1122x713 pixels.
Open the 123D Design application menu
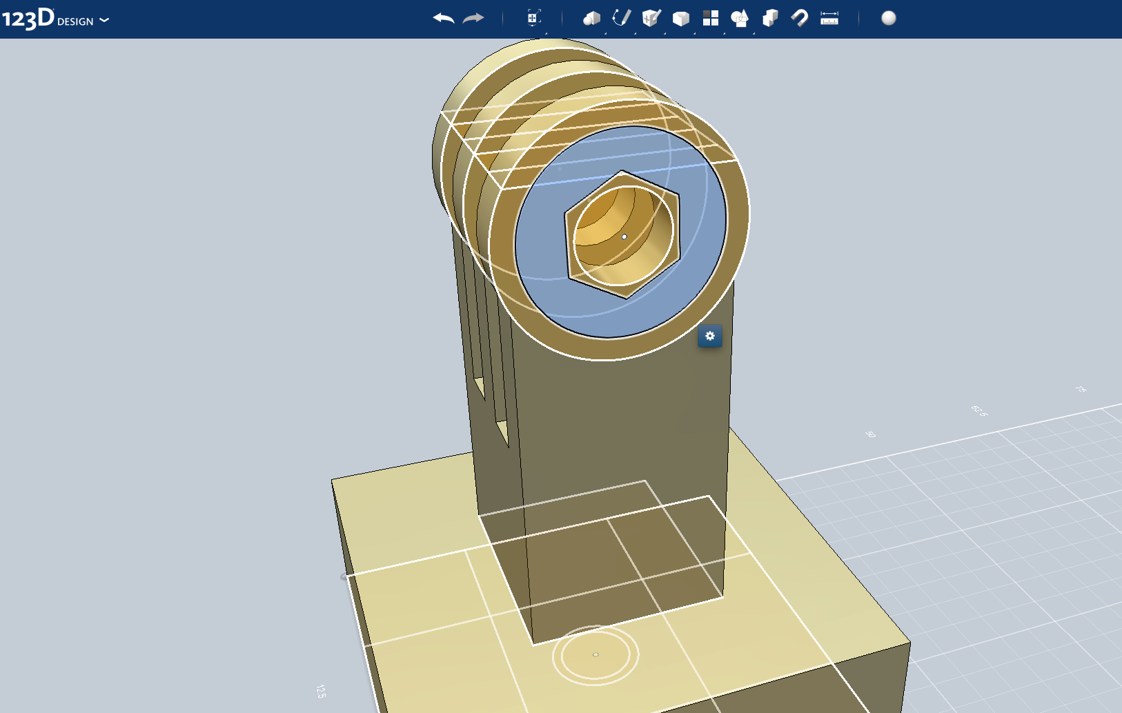click(x=56, y=19)
